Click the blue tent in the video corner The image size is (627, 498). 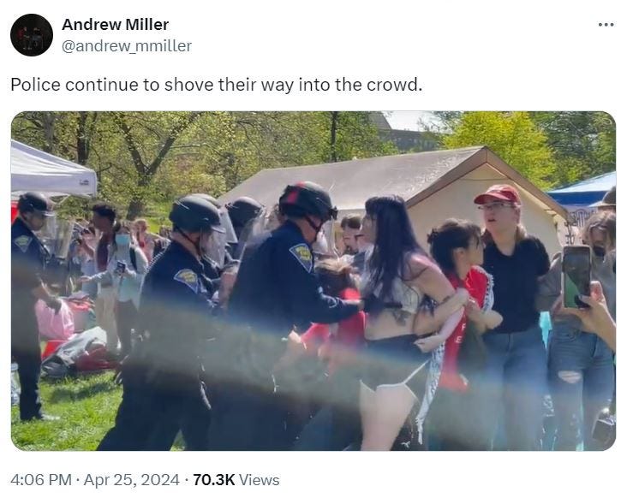pos(584,192)
